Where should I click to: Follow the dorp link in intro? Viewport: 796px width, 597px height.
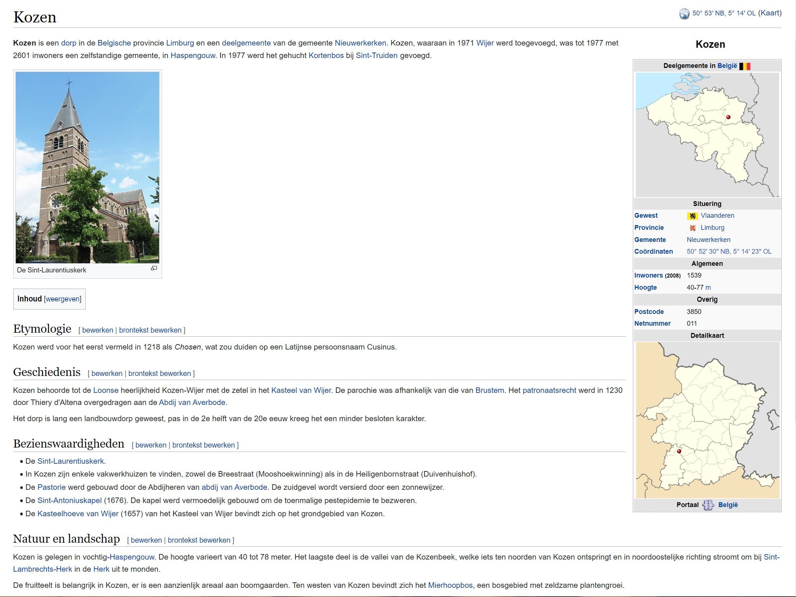click(x=69, y=43)
